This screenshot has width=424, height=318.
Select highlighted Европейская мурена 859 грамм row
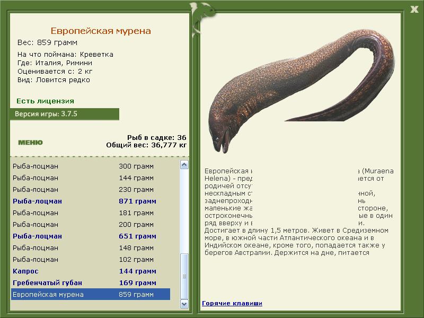[x=91, y=294]
